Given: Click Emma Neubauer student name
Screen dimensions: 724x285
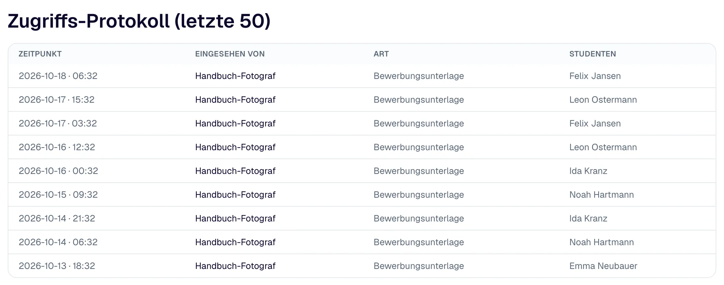Looking at the screenshot, I should click(603, 266).
